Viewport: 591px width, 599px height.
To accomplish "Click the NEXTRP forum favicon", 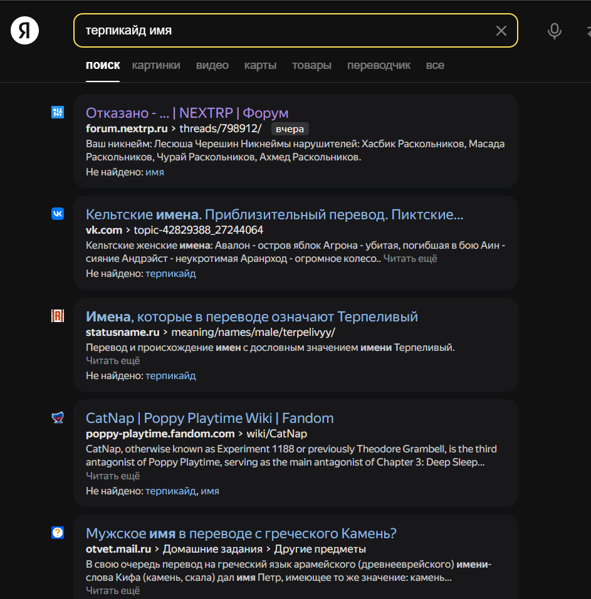I will [x=58, y=112].
